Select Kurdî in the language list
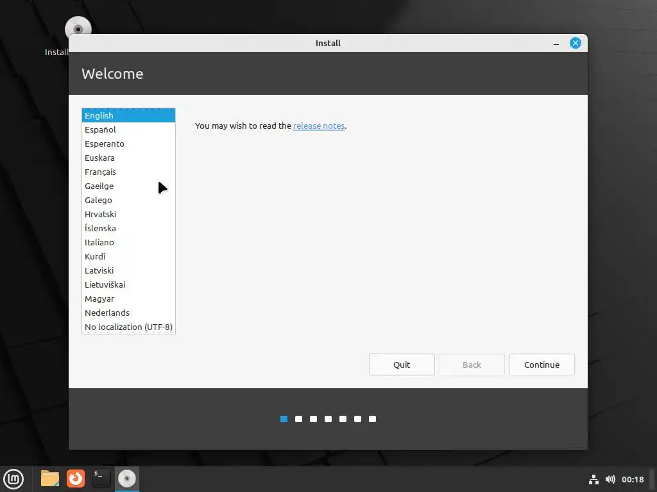 [128, 256]
